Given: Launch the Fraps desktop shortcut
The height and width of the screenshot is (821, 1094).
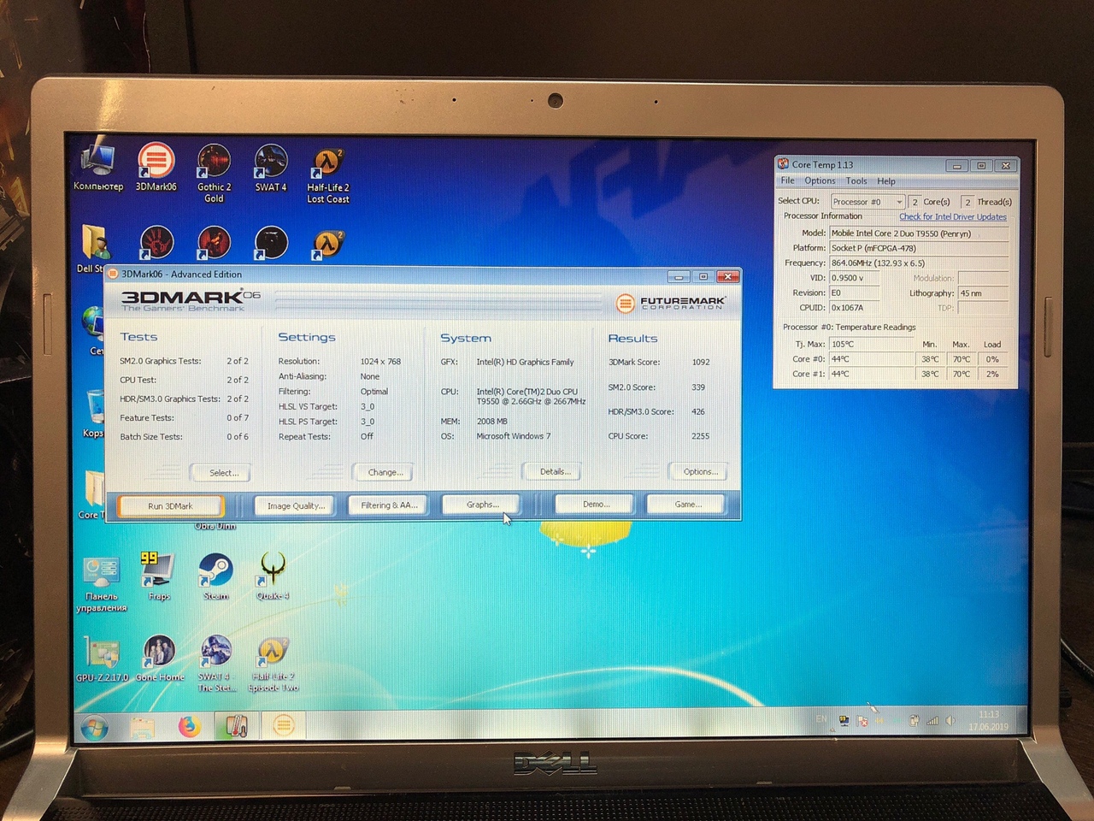Looking at the screenshot, I should [158, 576].
